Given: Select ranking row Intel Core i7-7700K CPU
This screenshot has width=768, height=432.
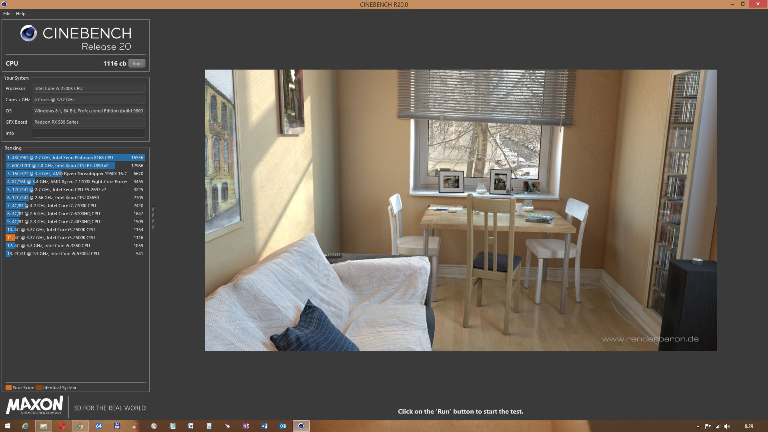Looking at the screenshot, I should [x=75, y=206].
